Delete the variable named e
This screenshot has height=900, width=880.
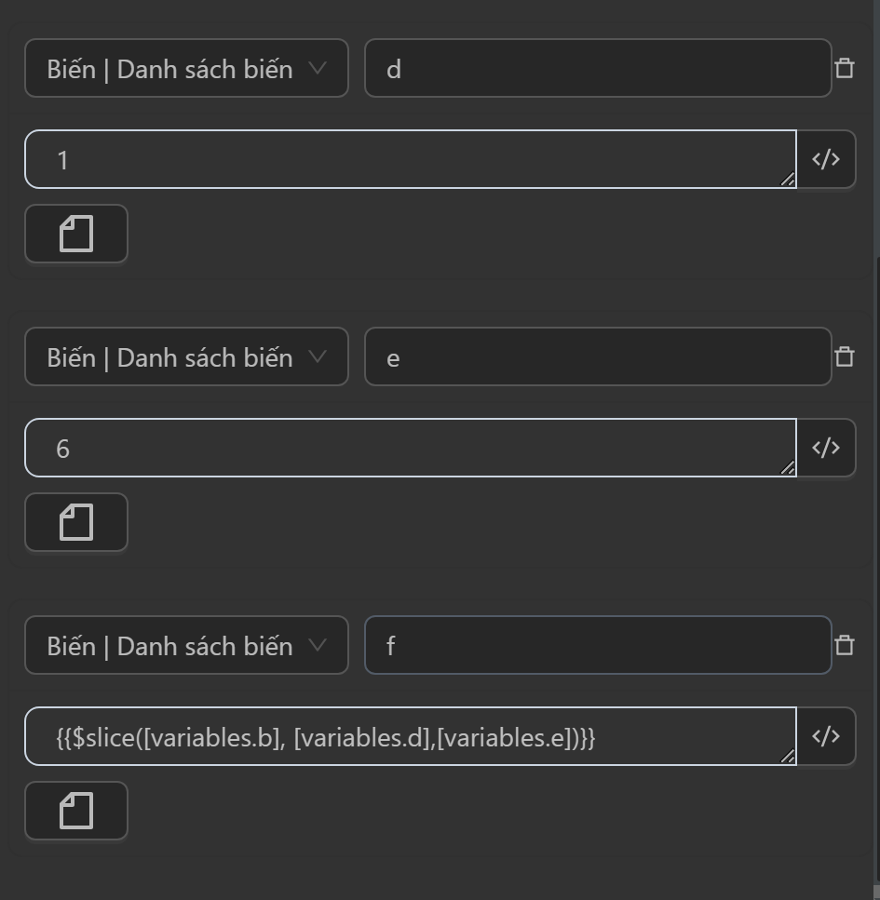pos(845,356)
